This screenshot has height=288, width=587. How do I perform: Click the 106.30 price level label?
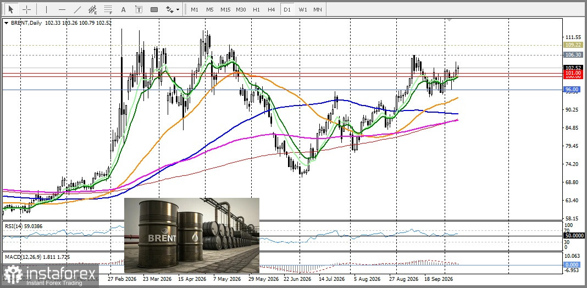pyautogui.click(x=573, y=54)
